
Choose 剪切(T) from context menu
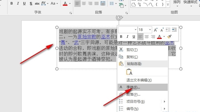tap(143, 50)
